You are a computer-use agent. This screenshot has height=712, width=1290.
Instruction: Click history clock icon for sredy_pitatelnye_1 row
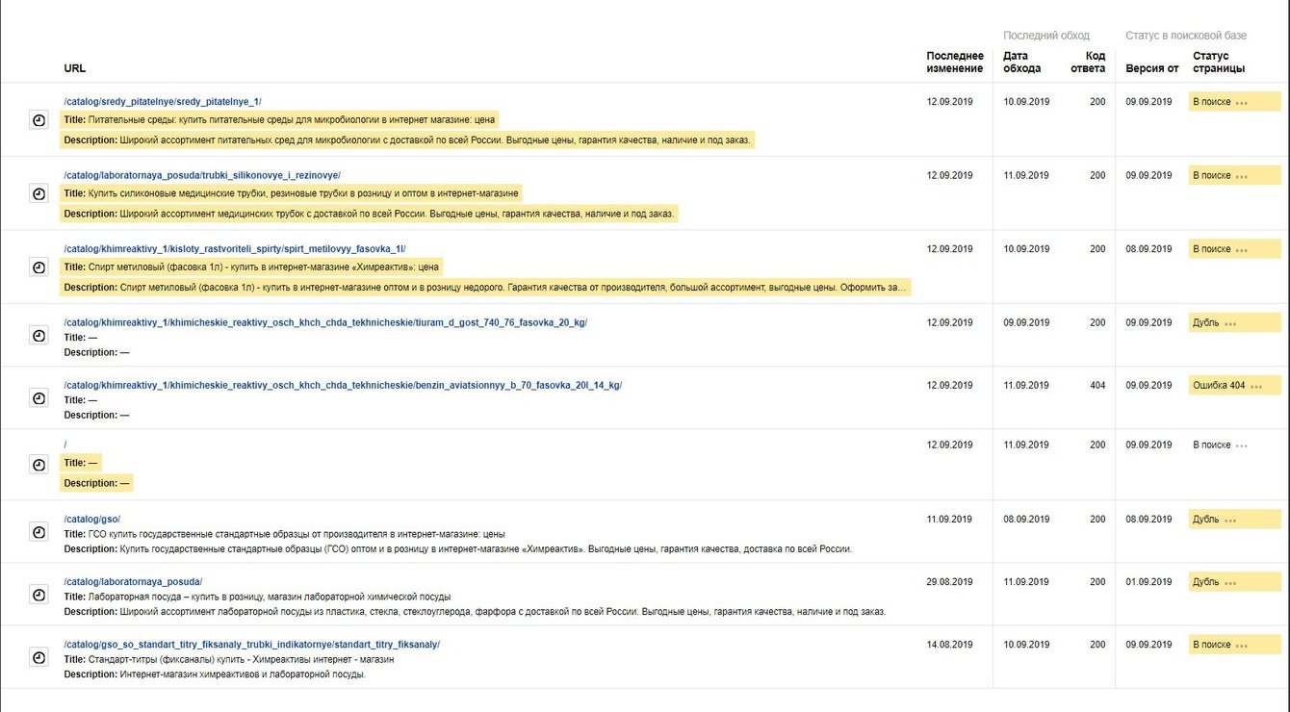(x=39, y=120)
